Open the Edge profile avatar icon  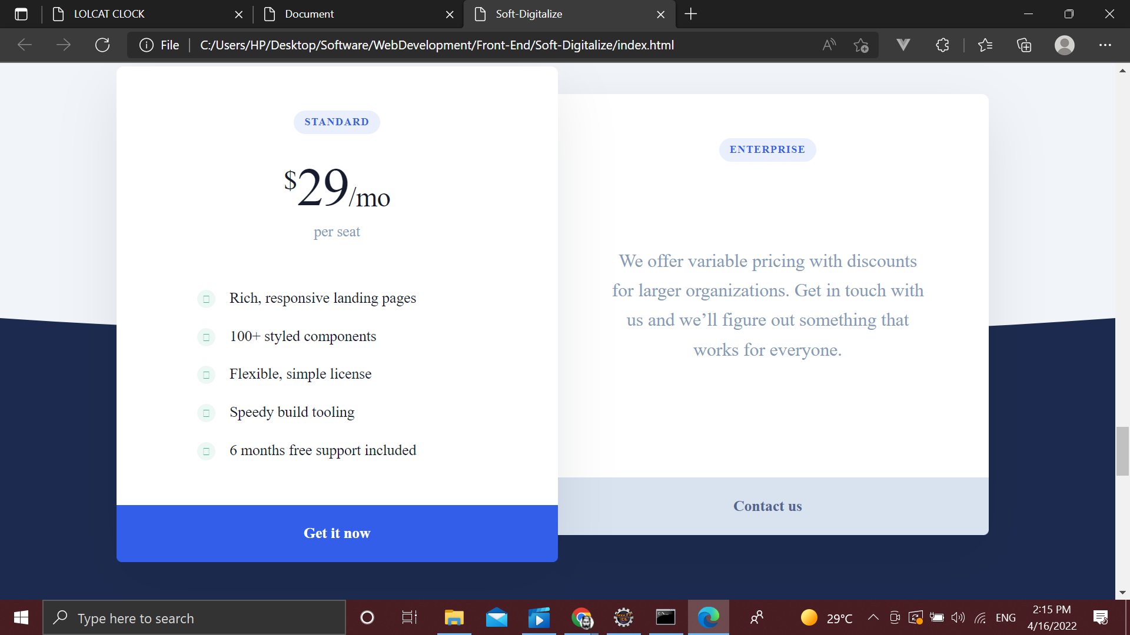[1065, 45]
